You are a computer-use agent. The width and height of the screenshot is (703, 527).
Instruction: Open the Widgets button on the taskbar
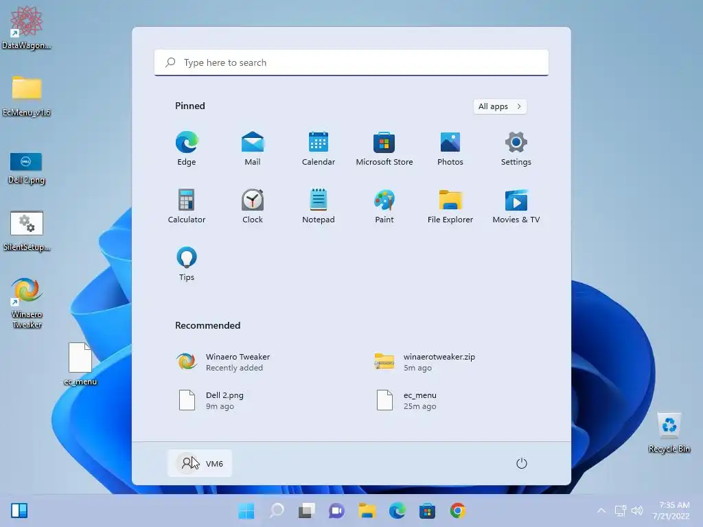pos(19,511)
